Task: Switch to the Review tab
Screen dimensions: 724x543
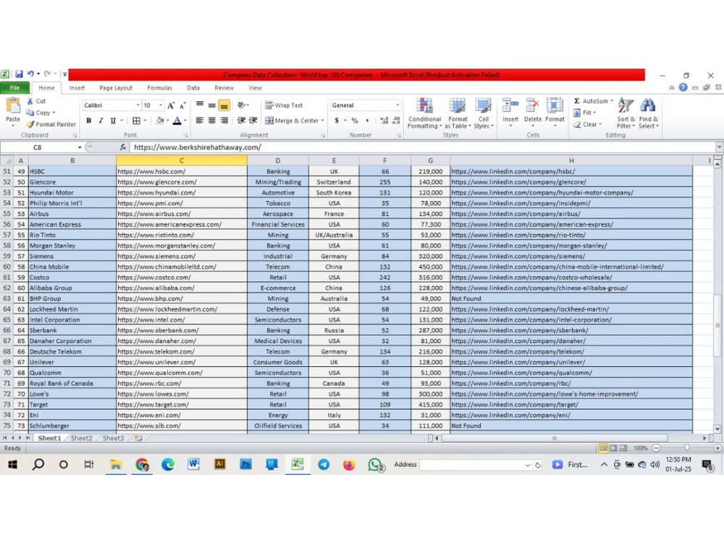Action: [x=224, y=88]
